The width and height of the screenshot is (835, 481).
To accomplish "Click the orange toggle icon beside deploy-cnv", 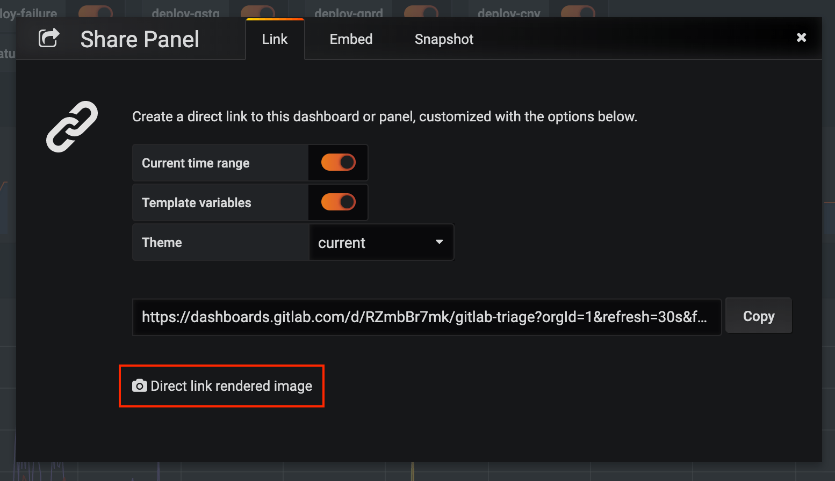I will (579, 10).
